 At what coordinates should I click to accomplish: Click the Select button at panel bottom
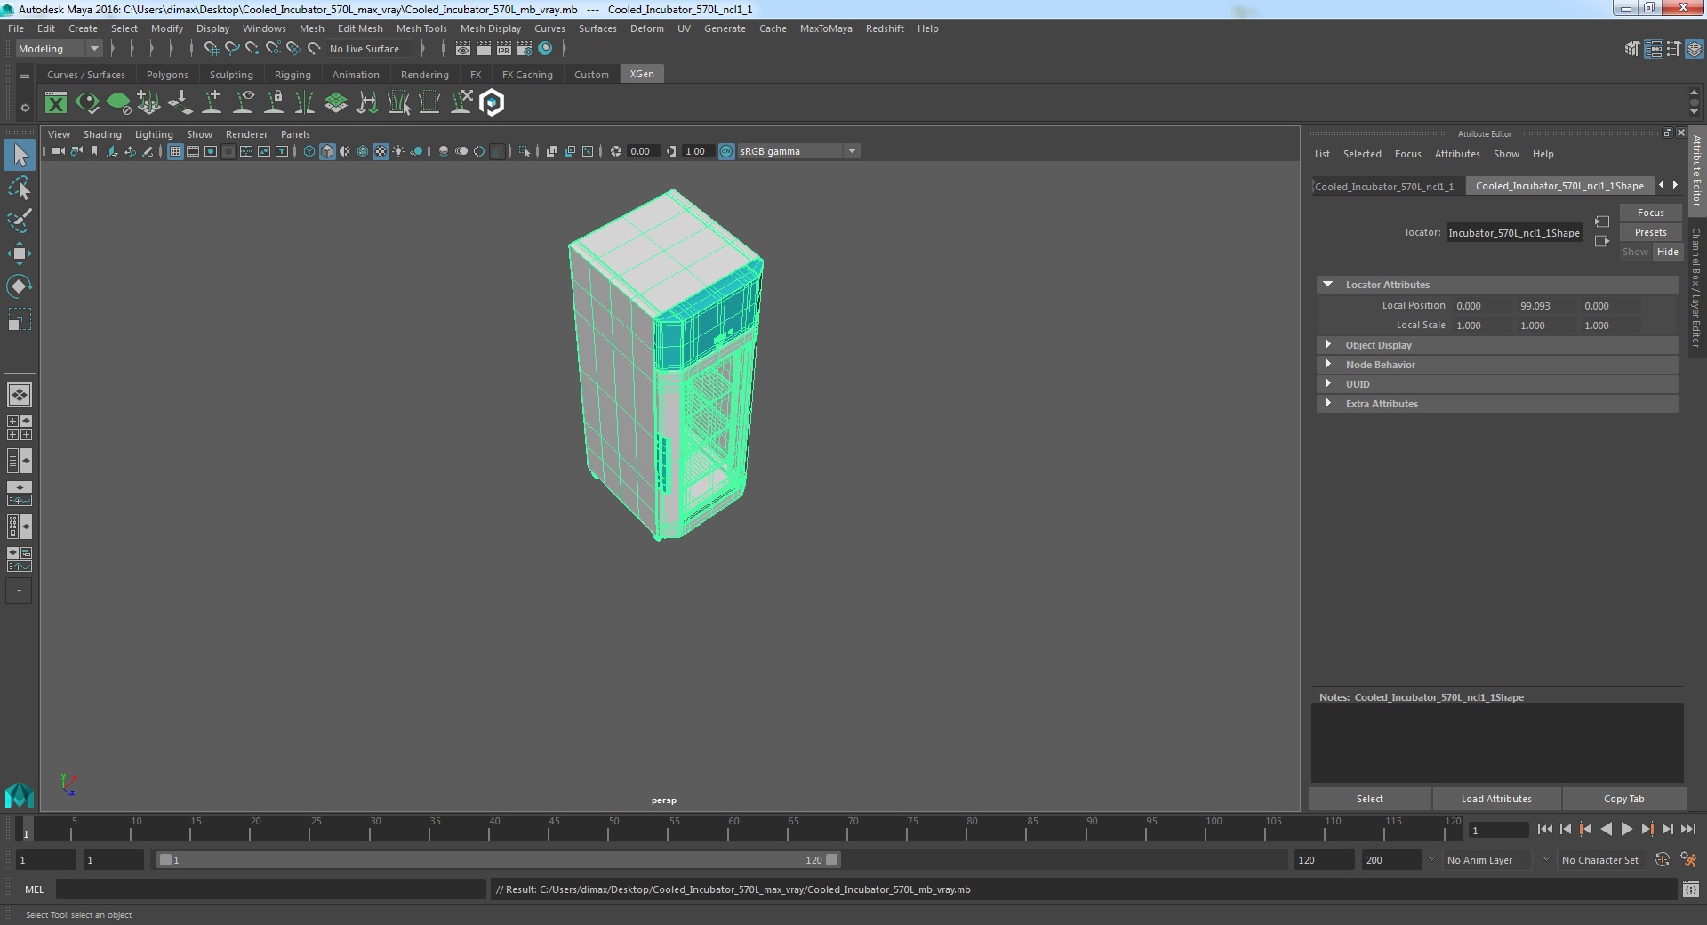click(1369, 799)
